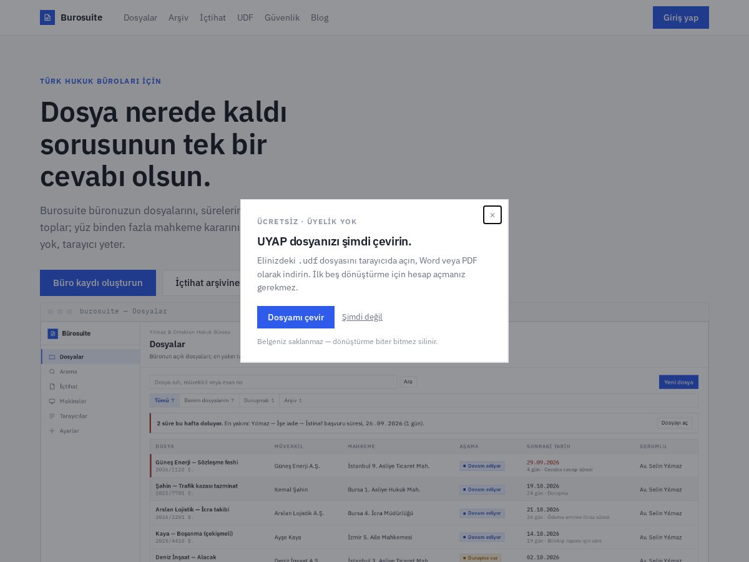Click the SORUMLU column header
Image resolution: width=749 pixels, height=562 pixels.
pyautogui.click(x=653, y=446)
